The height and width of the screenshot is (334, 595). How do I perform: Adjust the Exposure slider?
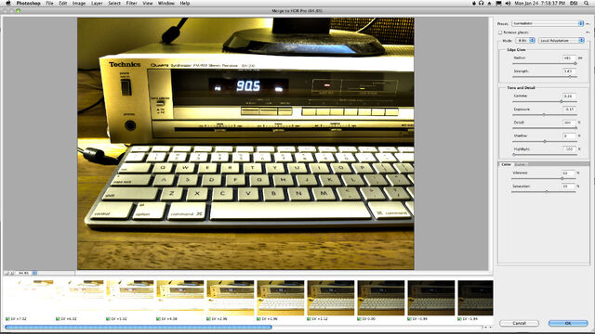(x=544, y=115)
